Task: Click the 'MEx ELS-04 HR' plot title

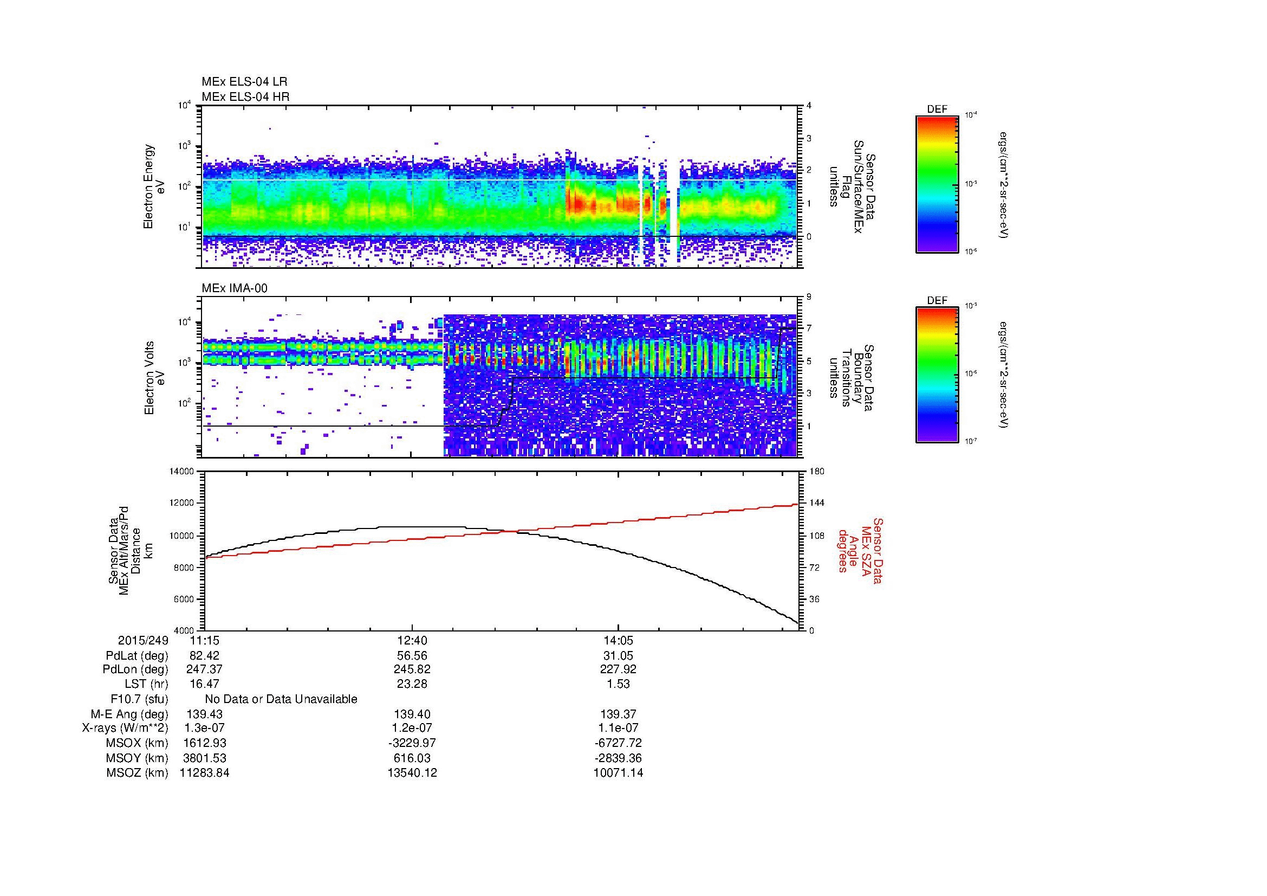Action: tap(245, 97)
